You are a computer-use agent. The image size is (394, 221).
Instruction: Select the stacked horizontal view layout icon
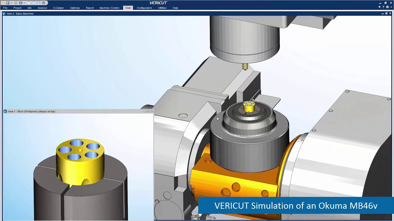point(38,3)
